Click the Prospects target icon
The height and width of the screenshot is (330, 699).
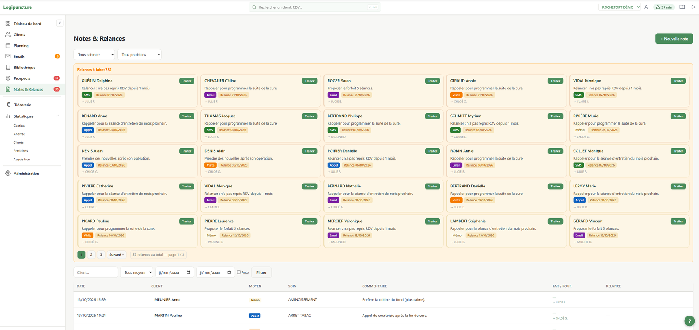pyautogui.click(x=8, y=78)
